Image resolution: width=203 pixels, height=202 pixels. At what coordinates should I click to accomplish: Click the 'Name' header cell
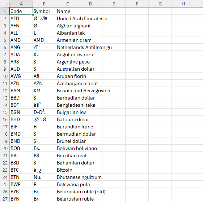[67, 11]
